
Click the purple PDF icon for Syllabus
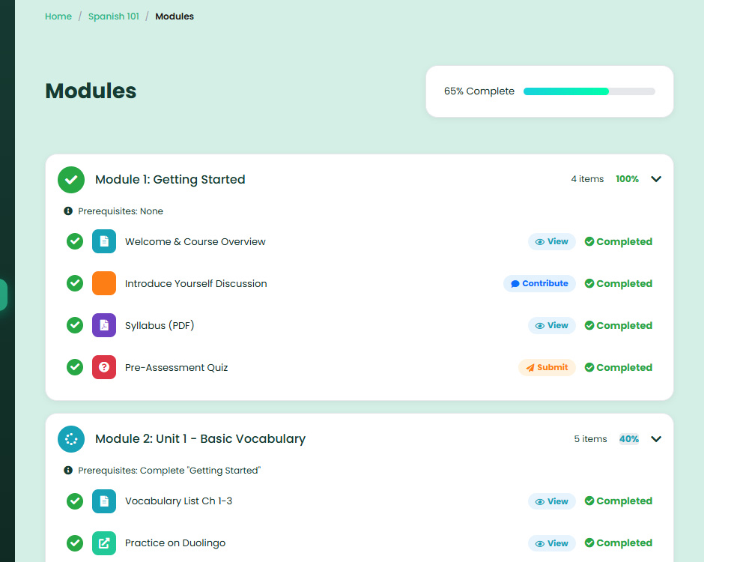pyautogui.click(x=104, y=325)
